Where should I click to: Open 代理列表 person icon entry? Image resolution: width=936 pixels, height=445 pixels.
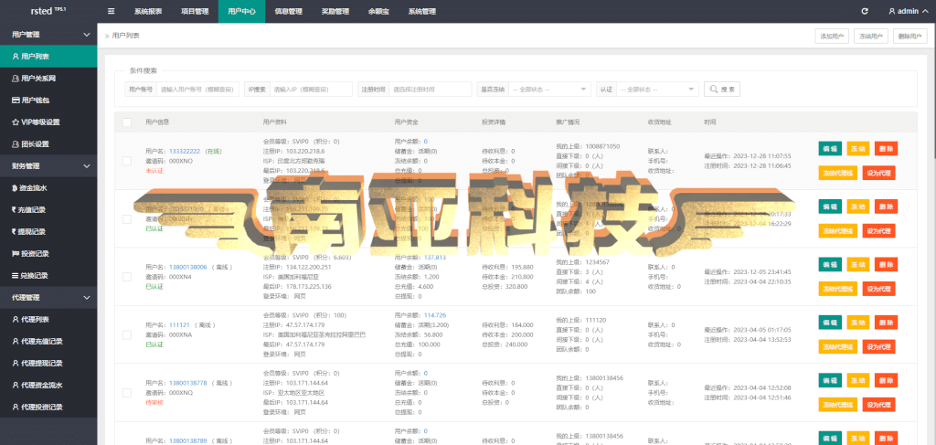pyautogui.click(x=16, y=319)
